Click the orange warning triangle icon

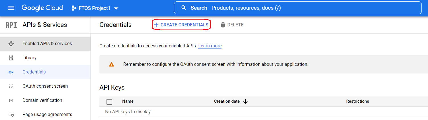pos(112,64)
